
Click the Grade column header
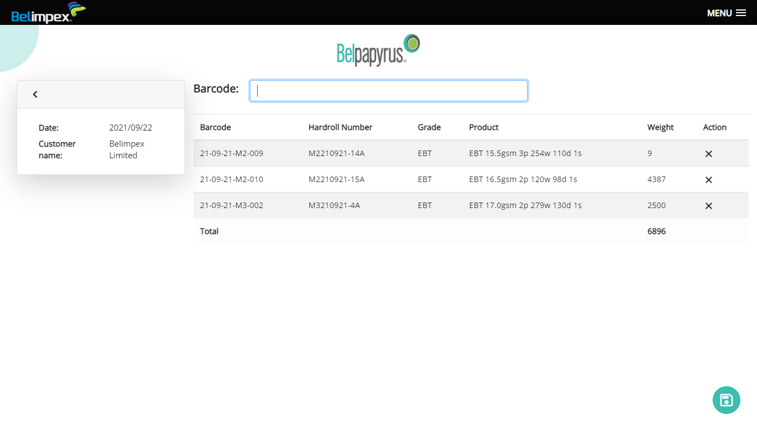429,127
